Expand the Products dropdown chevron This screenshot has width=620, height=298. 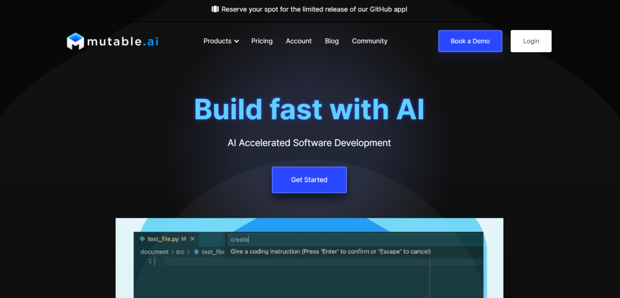pos(236,41)
